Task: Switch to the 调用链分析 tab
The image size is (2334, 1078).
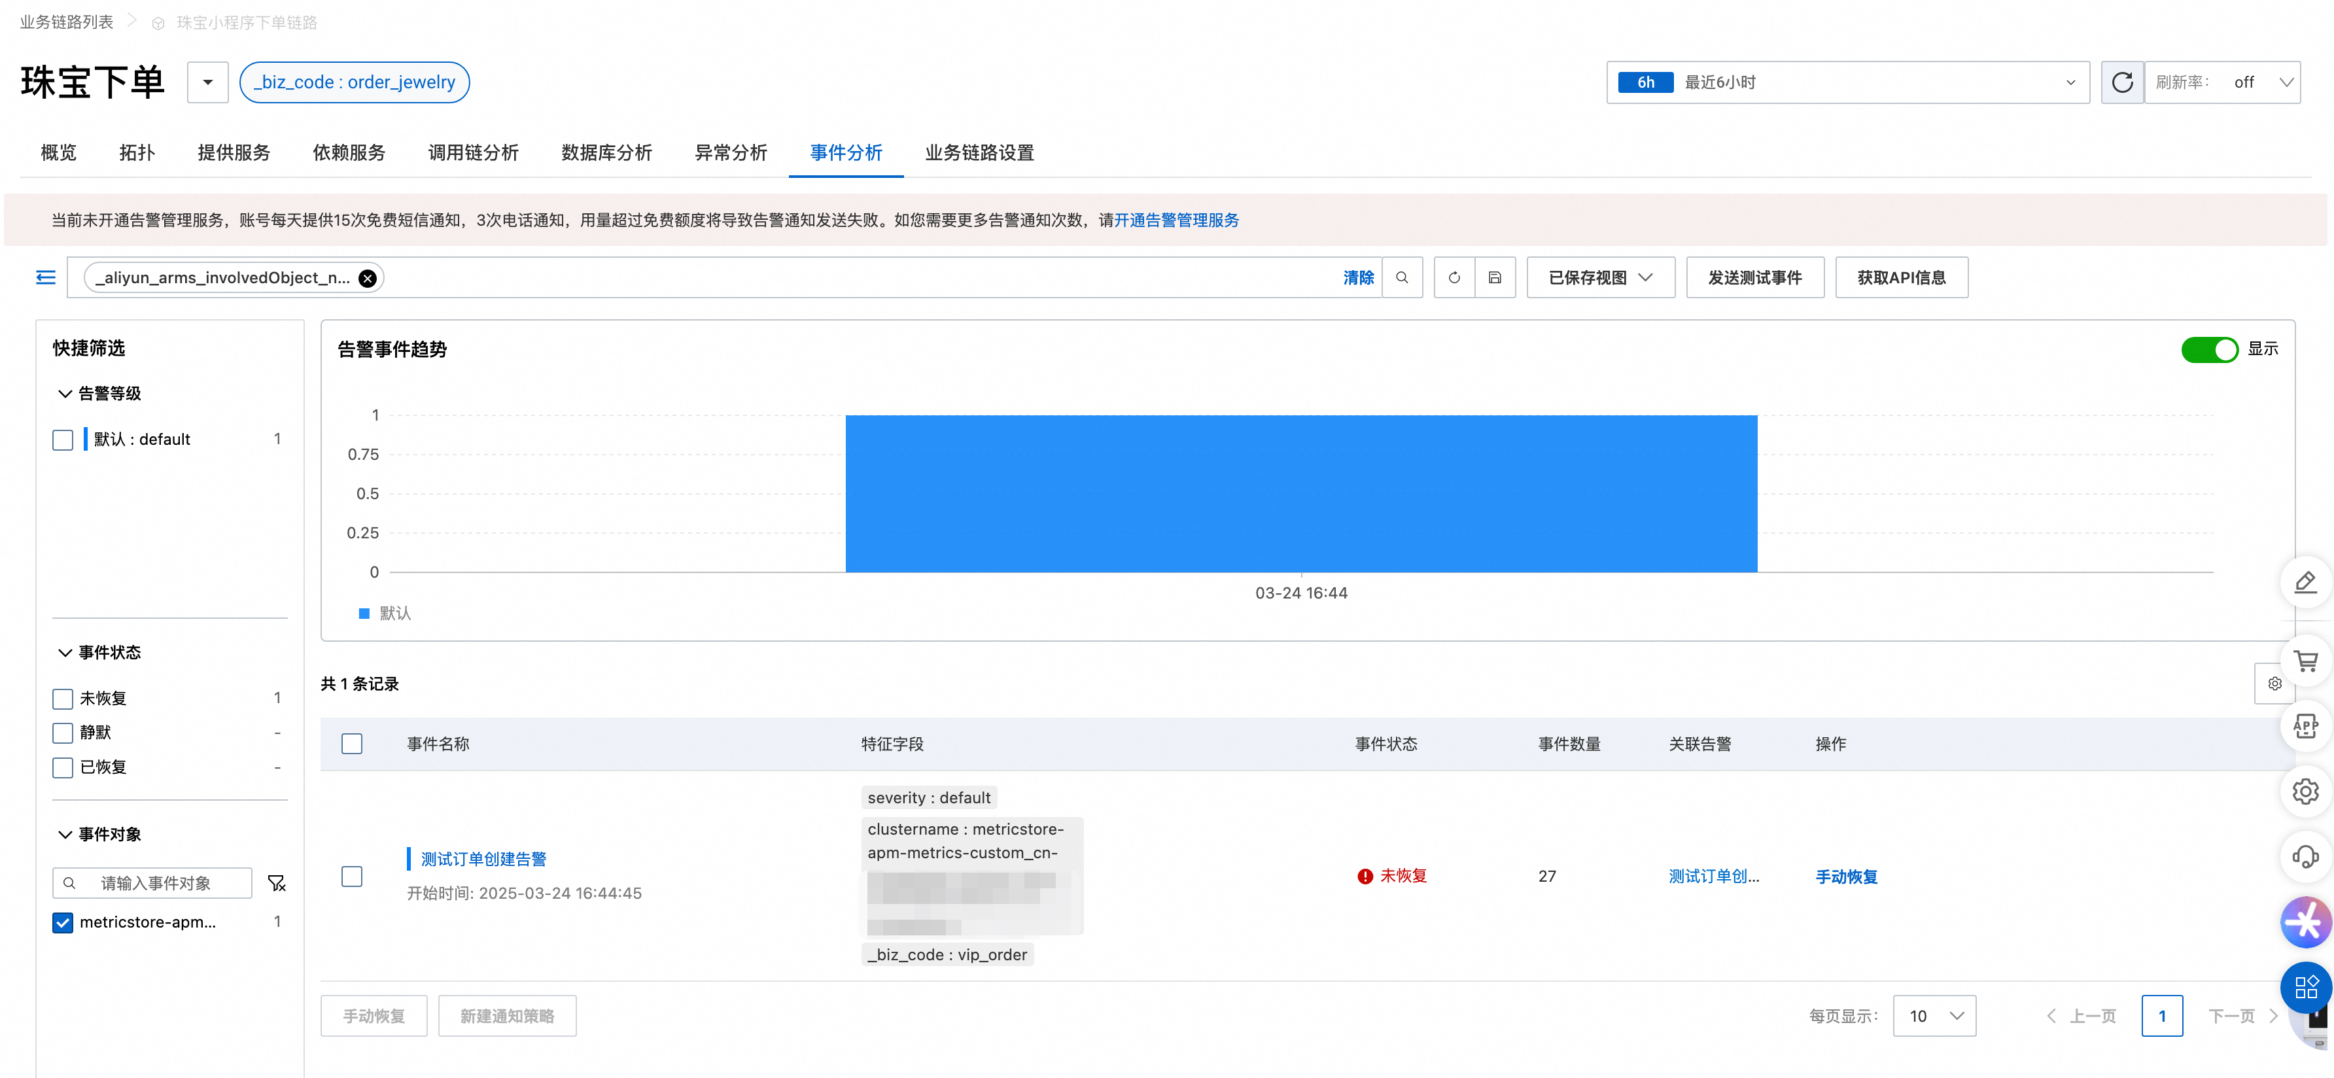Action: 473,152
